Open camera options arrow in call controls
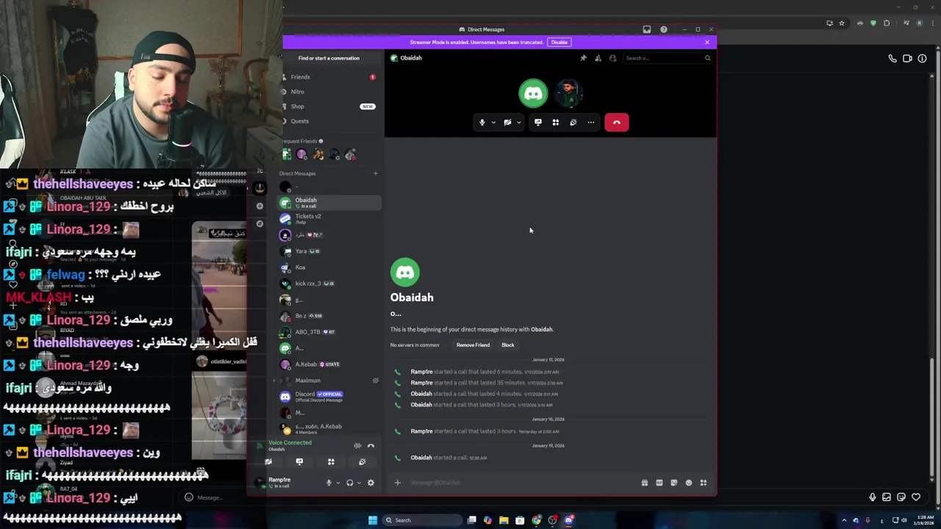This screenshot has width=941, height=529. (x=518, y=123)
